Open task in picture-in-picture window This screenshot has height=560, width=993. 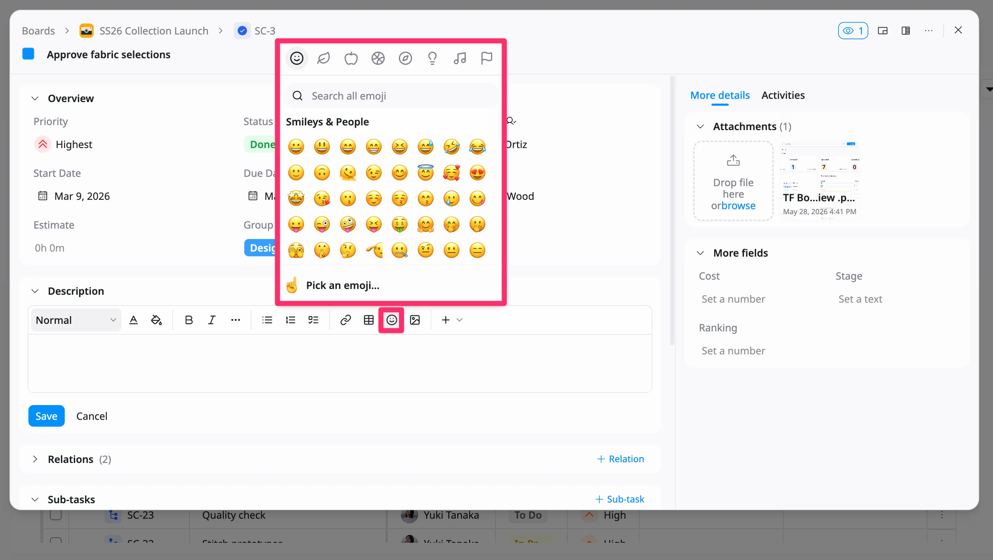883,31
